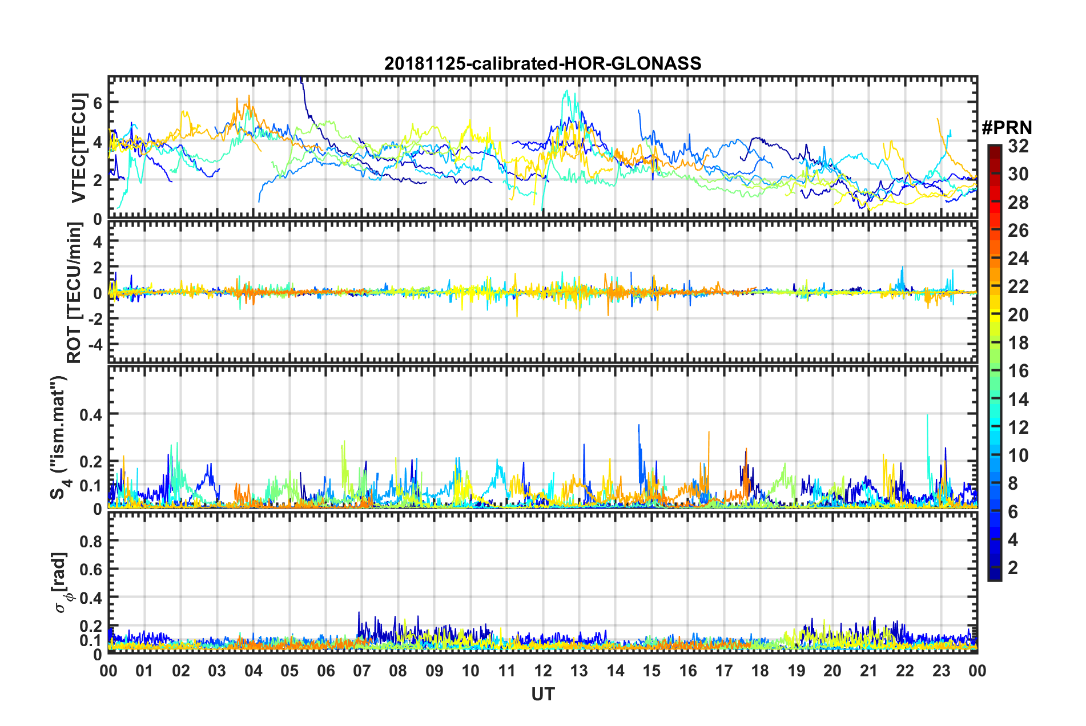Click the "#PRN" colorbar title
Image resolution: width=1086 pixels, height=726 pixels.
pyautogui.click(x=1007, y=128)
